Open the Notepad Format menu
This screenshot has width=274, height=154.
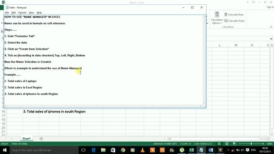click(x=22, y=12)
